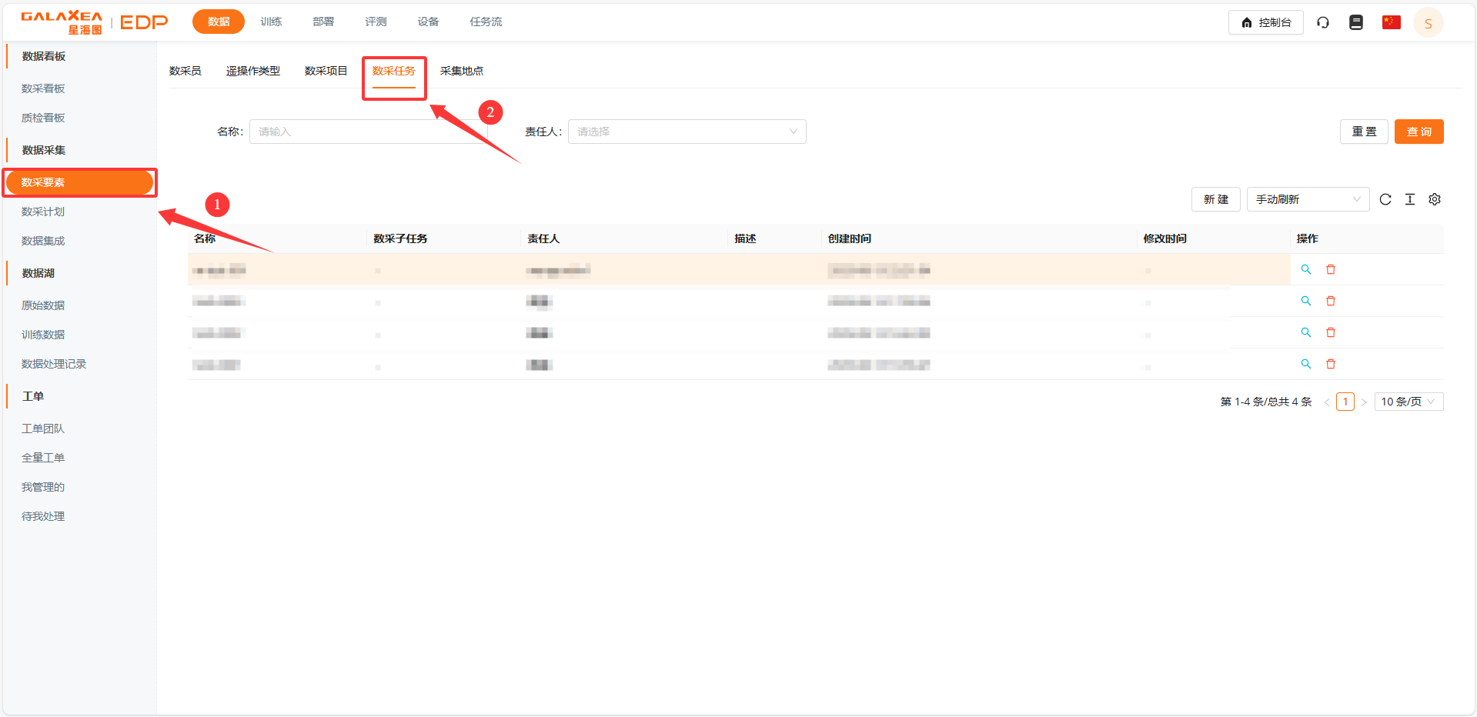Click the 新建 create button
Viewport: 1477px width, 717px height.
point(1215,199)
